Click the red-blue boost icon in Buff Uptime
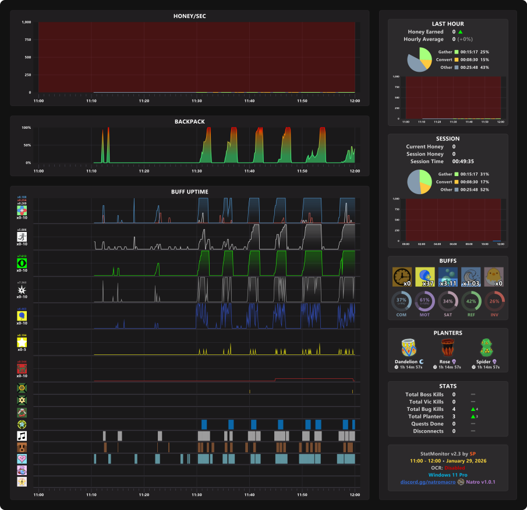Image resolution: width=527 pixels, height=510 pixels. [22, 210]
